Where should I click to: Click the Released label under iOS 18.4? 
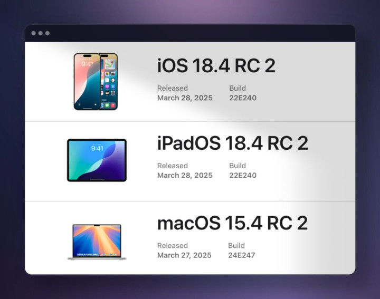[172, 88]
